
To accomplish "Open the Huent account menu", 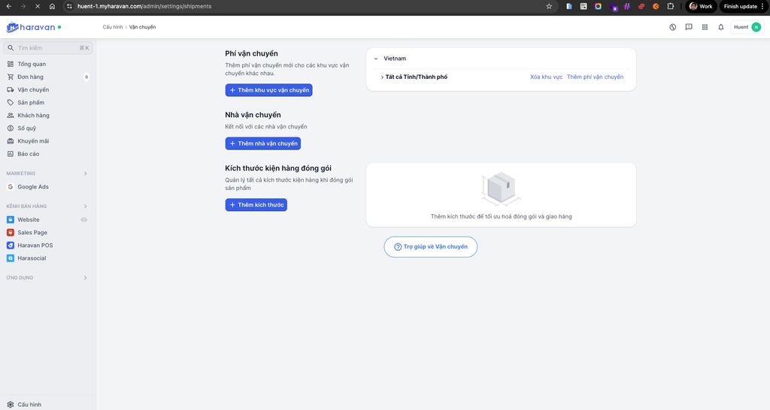I will coord(747,27).
